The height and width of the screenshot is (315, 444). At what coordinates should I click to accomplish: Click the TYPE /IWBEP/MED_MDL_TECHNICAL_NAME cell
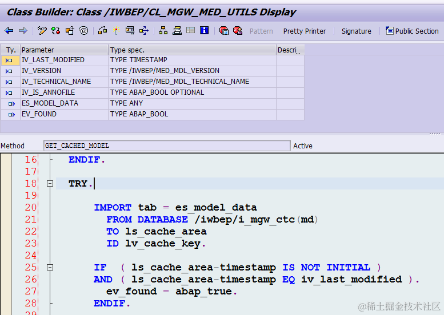tap(192, 82)
